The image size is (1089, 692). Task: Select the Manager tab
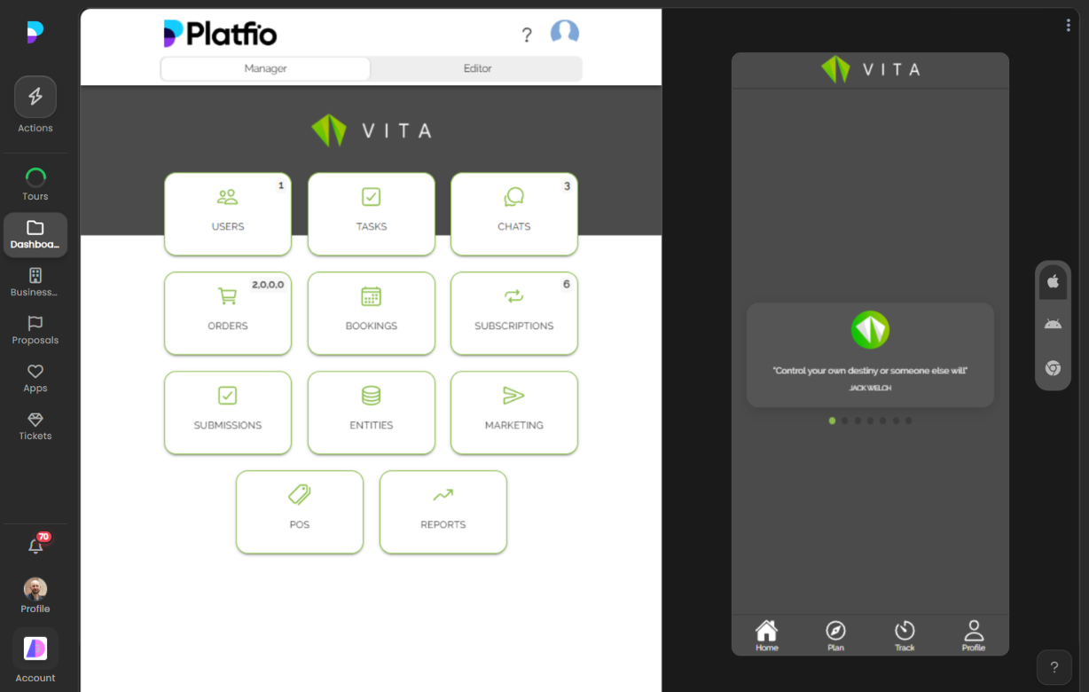[x=265, y=68]
